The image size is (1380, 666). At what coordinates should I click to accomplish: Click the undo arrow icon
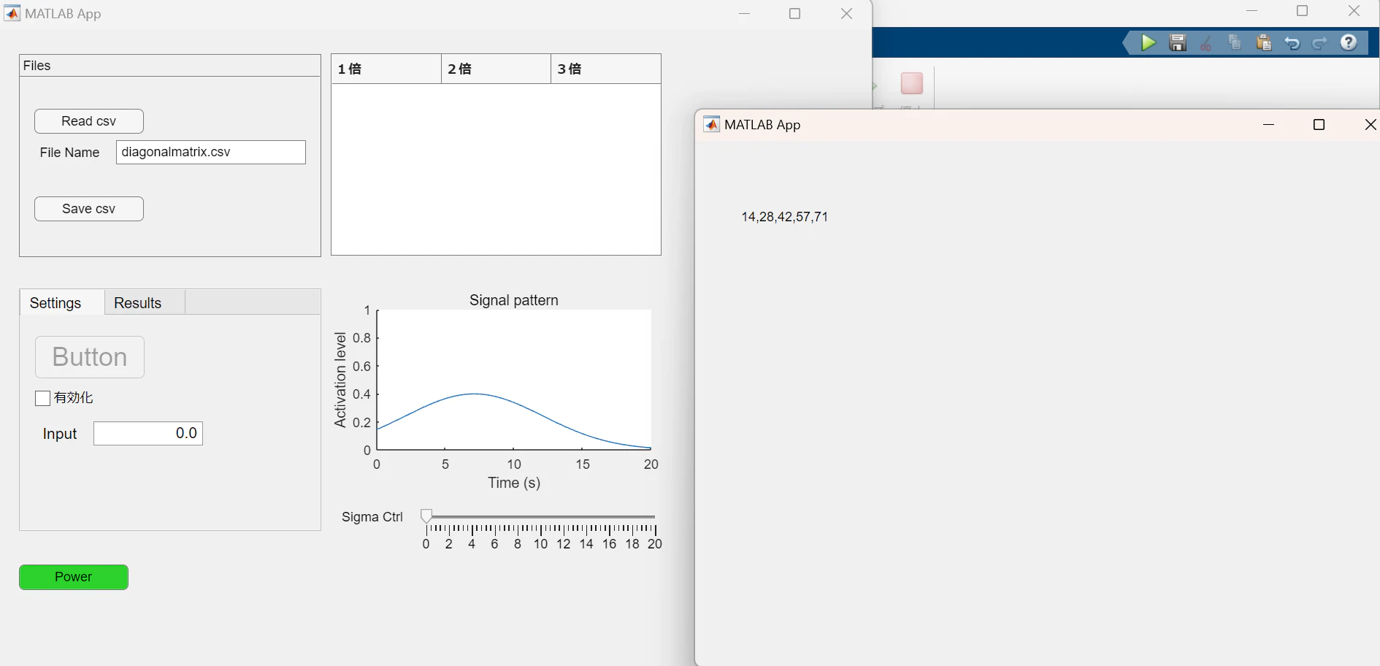point(1292,43)
